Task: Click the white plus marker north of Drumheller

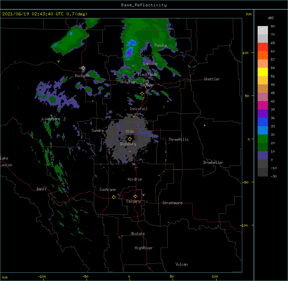Action: pos(204,125)
